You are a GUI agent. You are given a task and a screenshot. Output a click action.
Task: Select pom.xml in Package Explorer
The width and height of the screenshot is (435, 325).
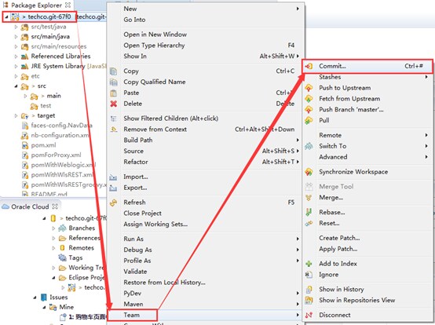(43, 145)
